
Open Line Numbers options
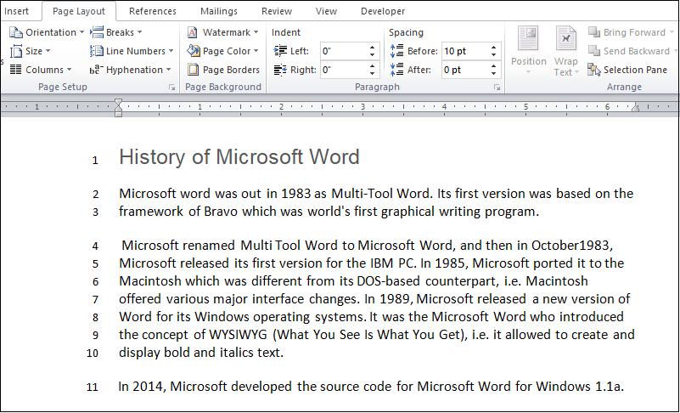132,51
